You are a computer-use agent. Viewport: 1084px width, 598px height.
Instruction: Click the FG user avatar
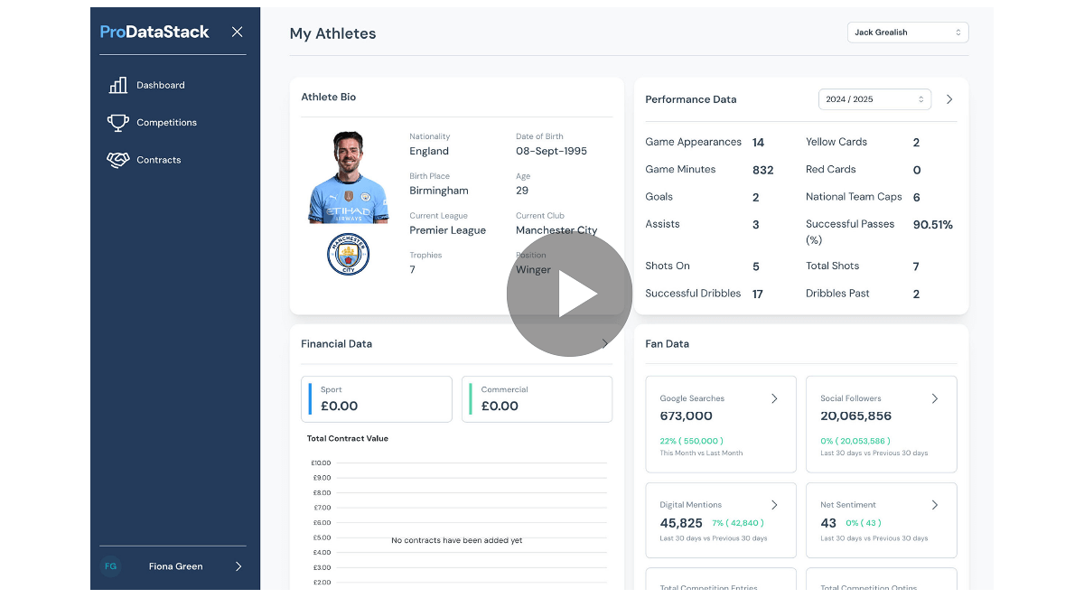click(x=110, y=566)
